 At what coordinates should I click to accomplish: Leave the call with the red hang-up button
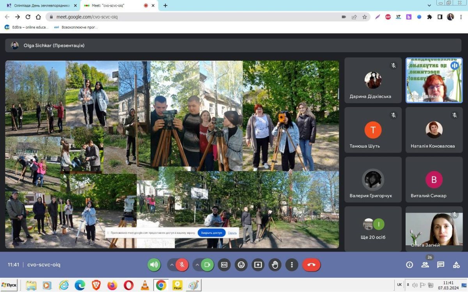(x=311, y=265)
